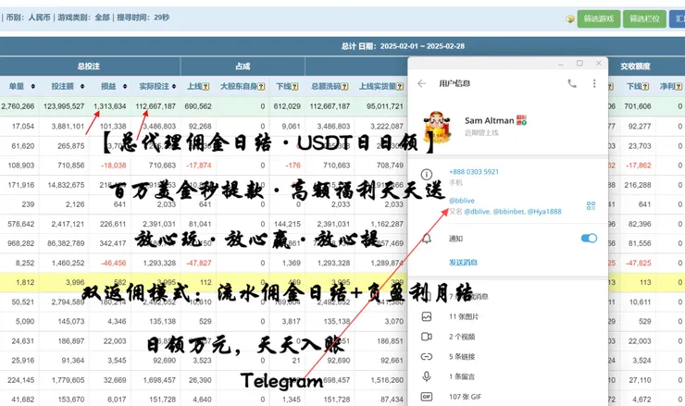Open help icon beside 净利 header

tap(679, 86)
